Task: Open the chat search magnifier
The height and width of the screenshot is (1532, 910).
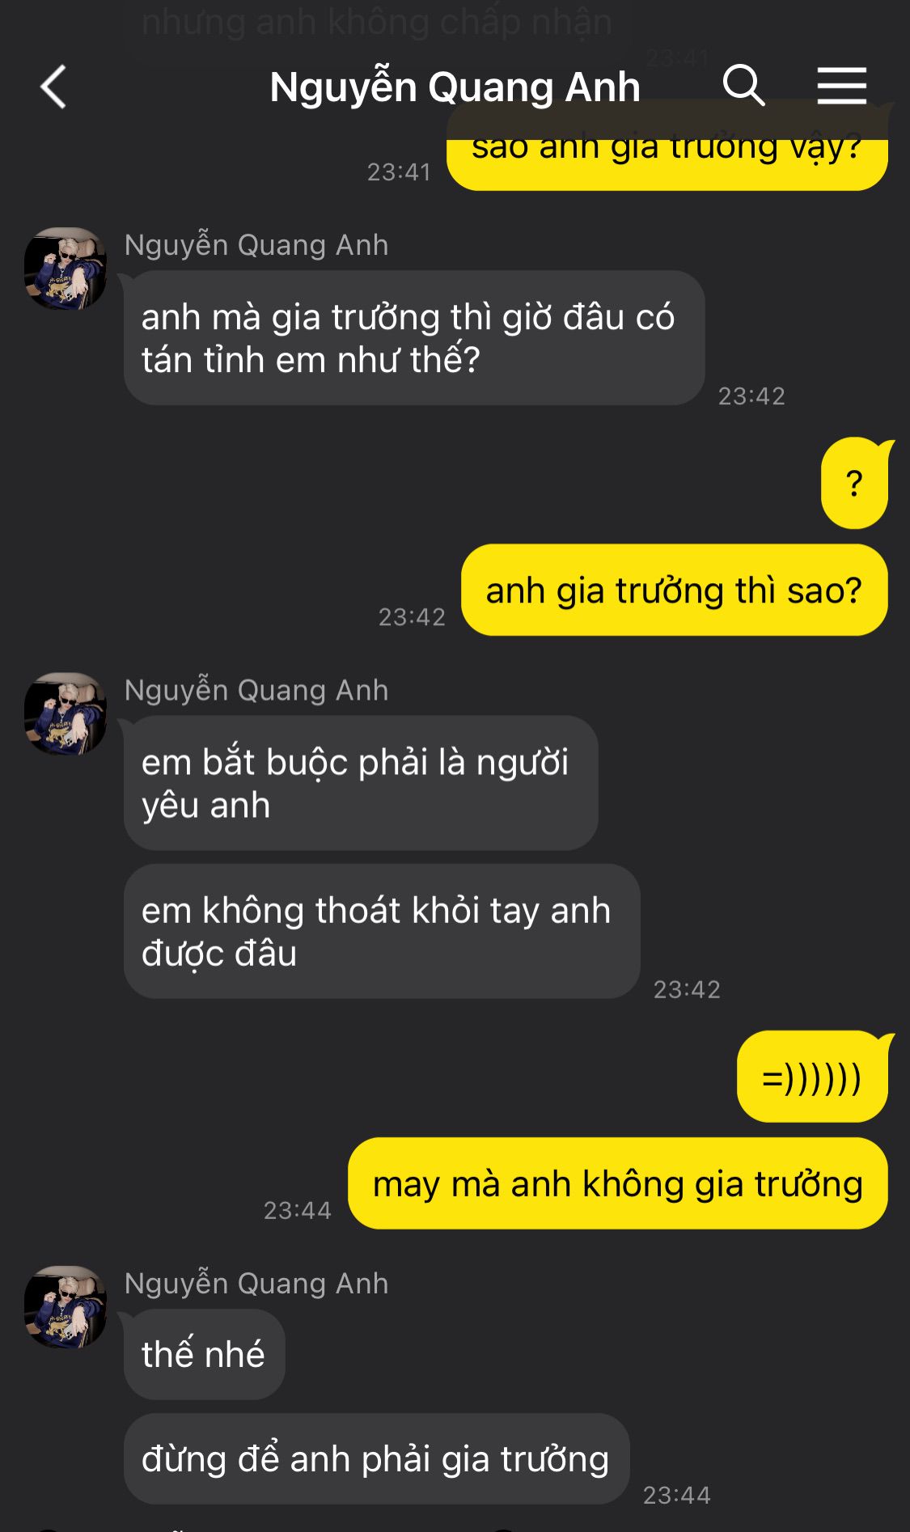Action: point(743,86)
